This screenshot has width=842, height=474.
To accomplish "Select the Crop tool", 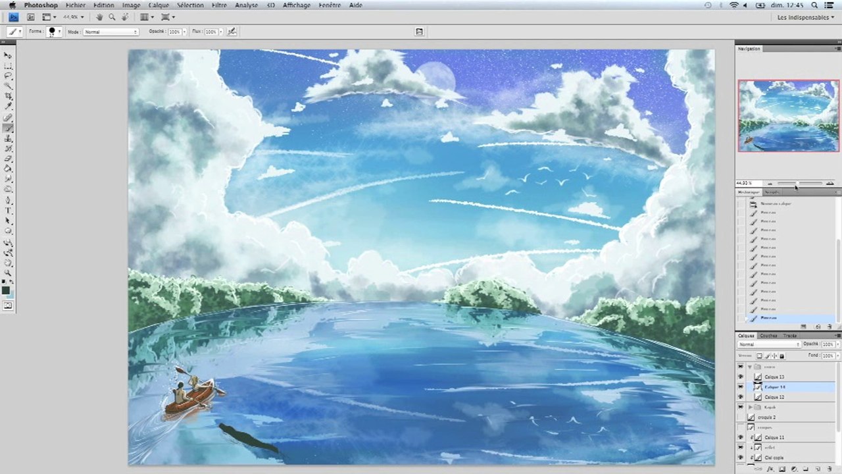I will tap(8, 96).
